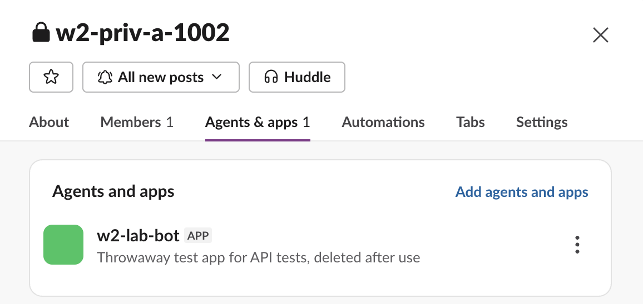Click the w2-priv-a-1002 channel title
The image size is (643, 304).
click(x=143, y=33)
